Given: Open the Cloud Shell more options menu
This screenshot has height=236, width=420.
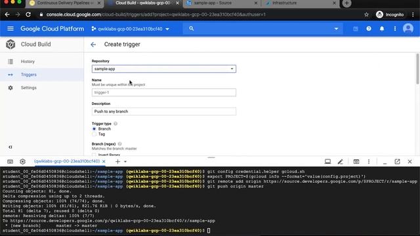Looking at the screenshot, I should click(x=369, y=162).
